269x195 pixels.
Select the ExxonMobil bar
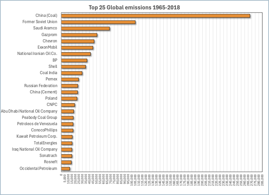point(77,47)
